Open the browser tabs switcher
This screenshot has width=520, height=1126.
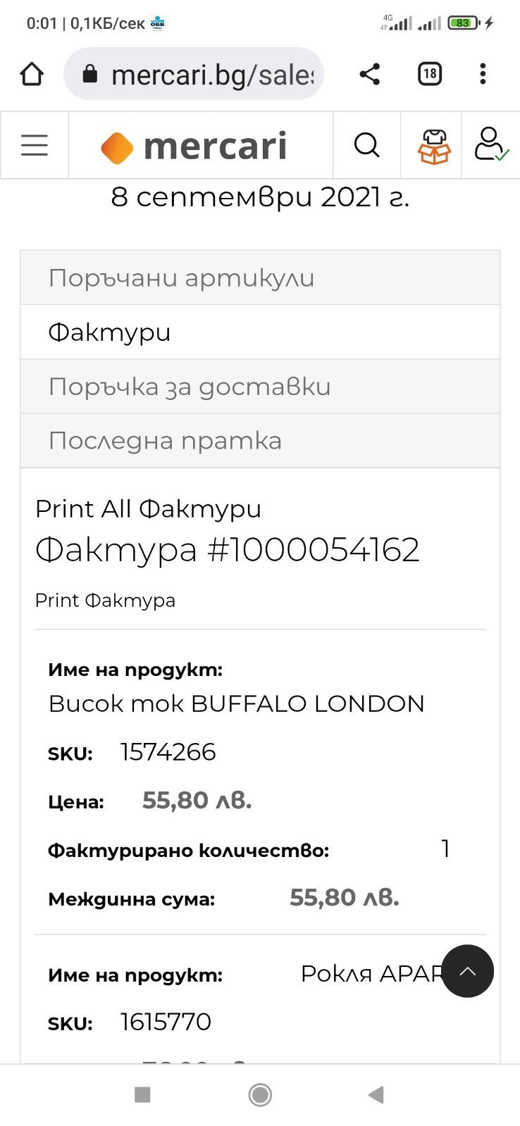[x=430, y=74]
